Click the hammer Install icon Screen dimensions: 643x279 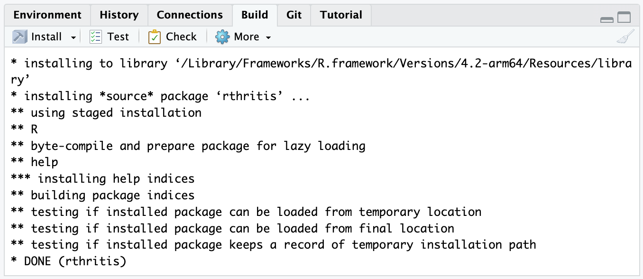[x=20, y=37]
